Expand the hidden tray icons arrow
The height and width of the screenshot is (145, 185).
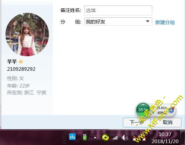click(x=95, y=138)
